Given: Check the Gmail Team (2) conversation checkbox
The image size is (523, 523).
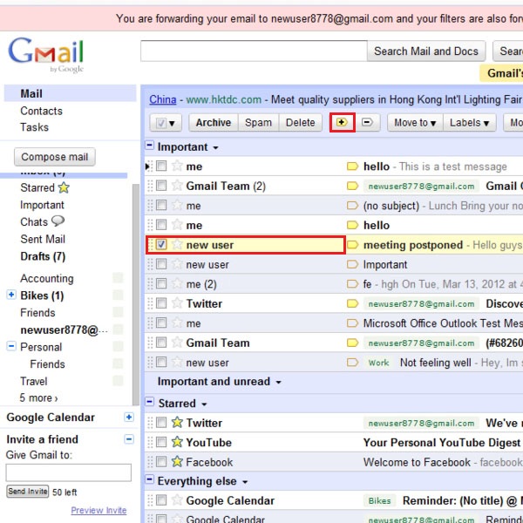Looking at the screenshot, I should [x=161, y=186].
